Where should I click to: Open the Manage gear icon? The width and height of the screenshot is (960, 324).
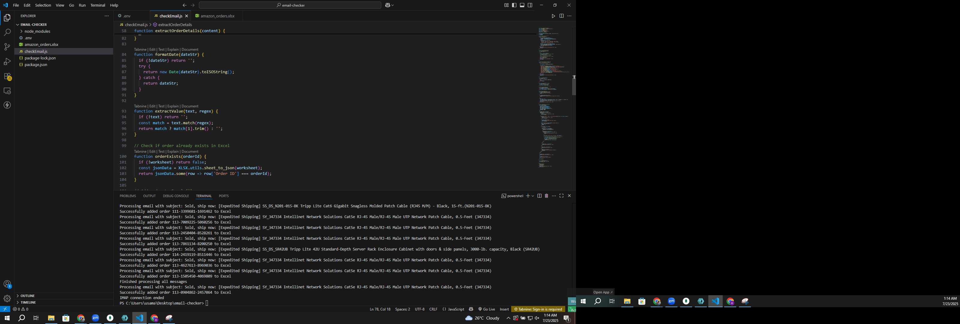(x=7, y=298)
